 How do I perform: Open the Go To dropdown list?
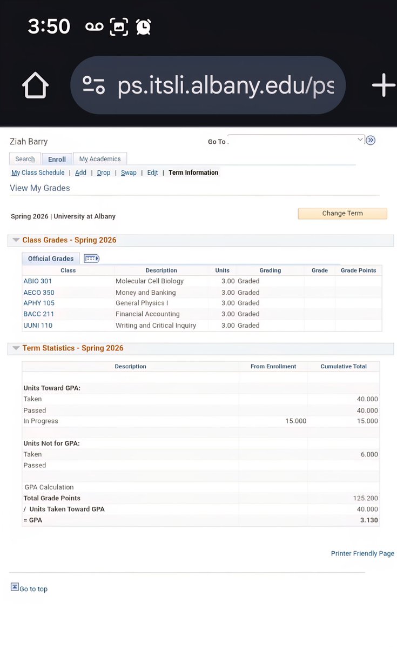[296, 140]
